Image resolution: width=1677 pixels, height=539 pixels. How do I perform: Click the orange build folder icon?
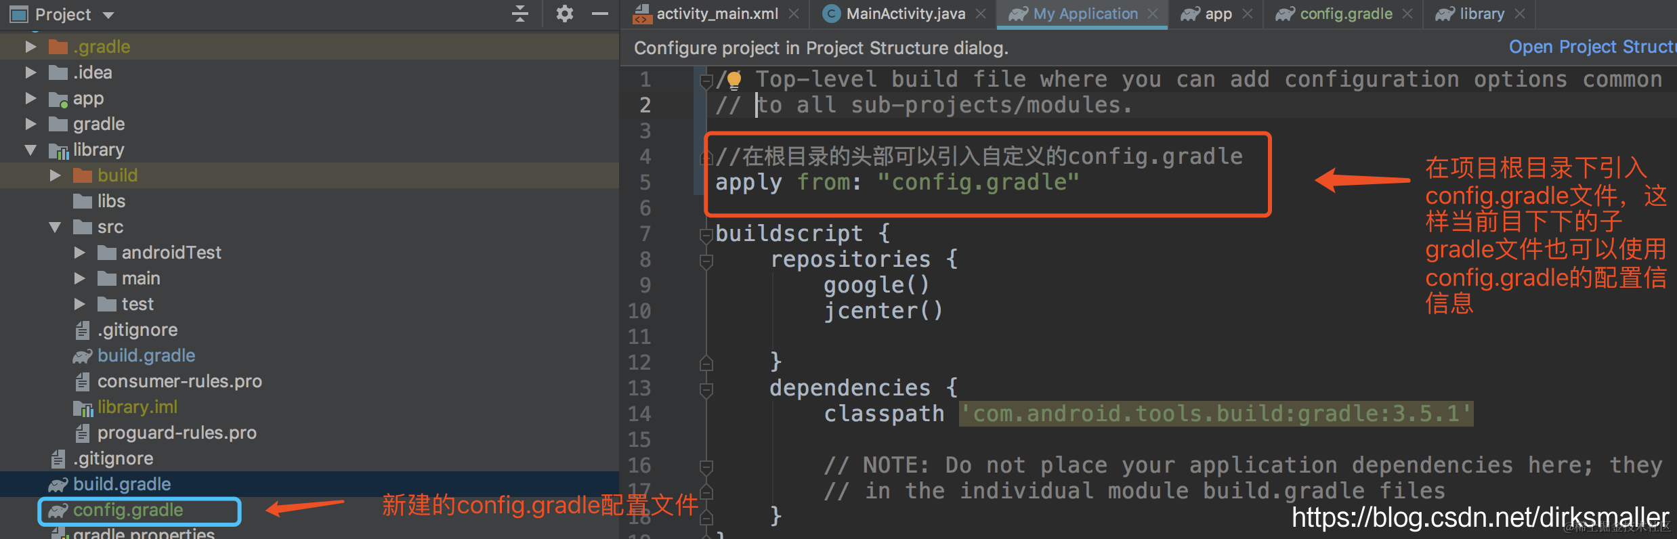83,175
